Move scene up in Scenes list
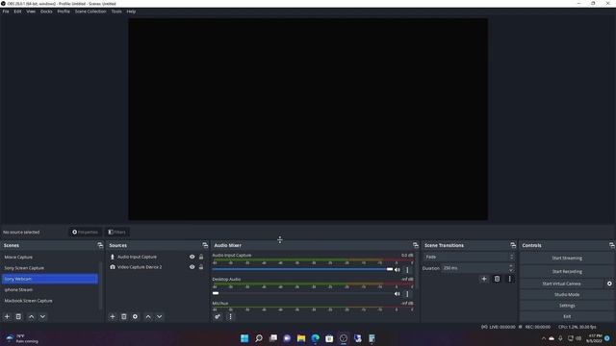Screen dimensions: 616x346 tap(32, 316)
